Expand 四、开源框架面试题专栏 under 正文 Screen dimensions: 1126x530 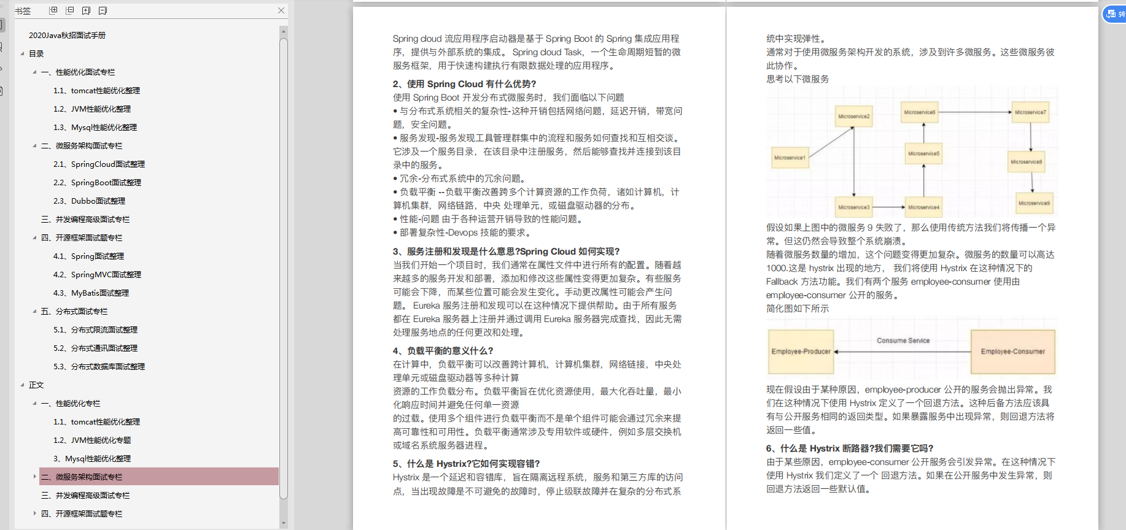click(34, 513)
